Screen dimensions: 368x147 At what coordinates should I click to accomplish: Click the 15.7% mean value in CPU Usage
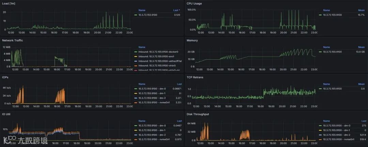pos(361,15)
